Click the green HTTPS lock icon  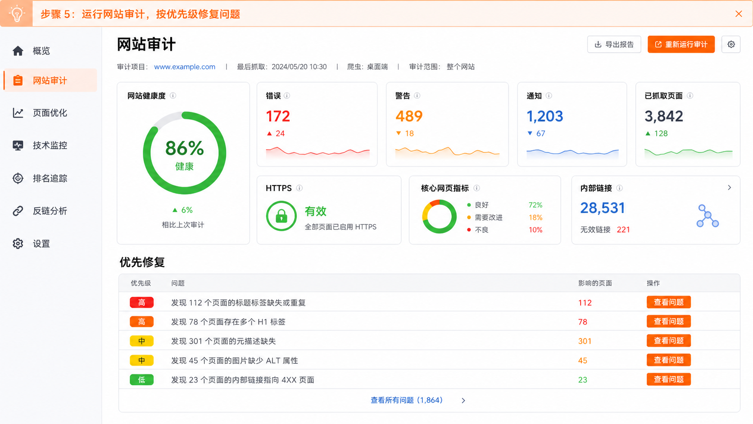281,216
